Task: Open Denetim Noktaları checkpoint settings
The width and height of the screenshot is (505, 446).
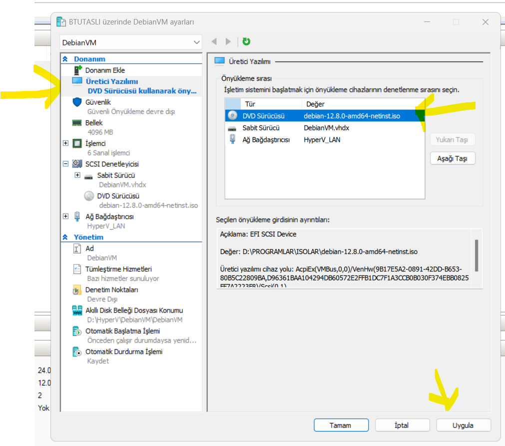Action: (x=111, y=289)
